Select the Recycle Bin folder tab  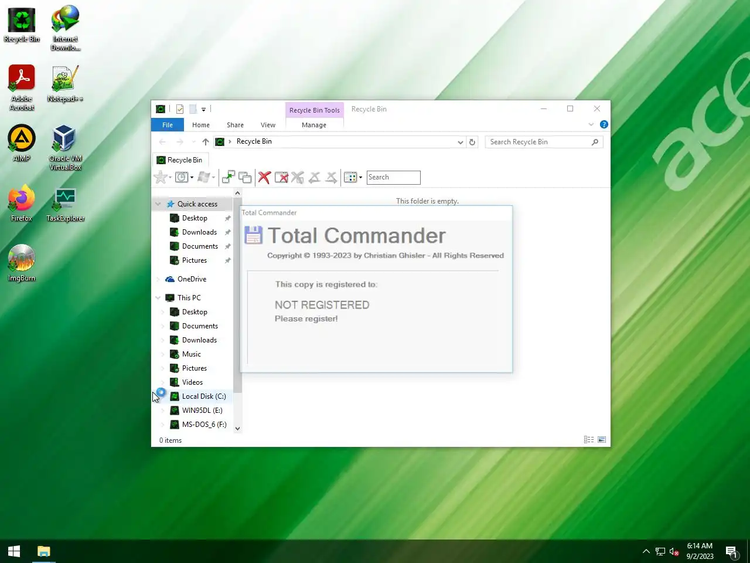pos(180,160)
